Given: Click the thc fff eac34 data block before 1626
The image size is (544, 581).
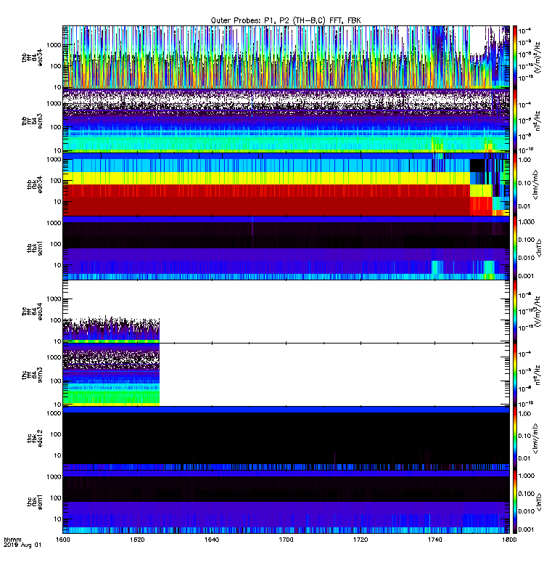Looking at the screenshot, I should [x=111, y=330].
